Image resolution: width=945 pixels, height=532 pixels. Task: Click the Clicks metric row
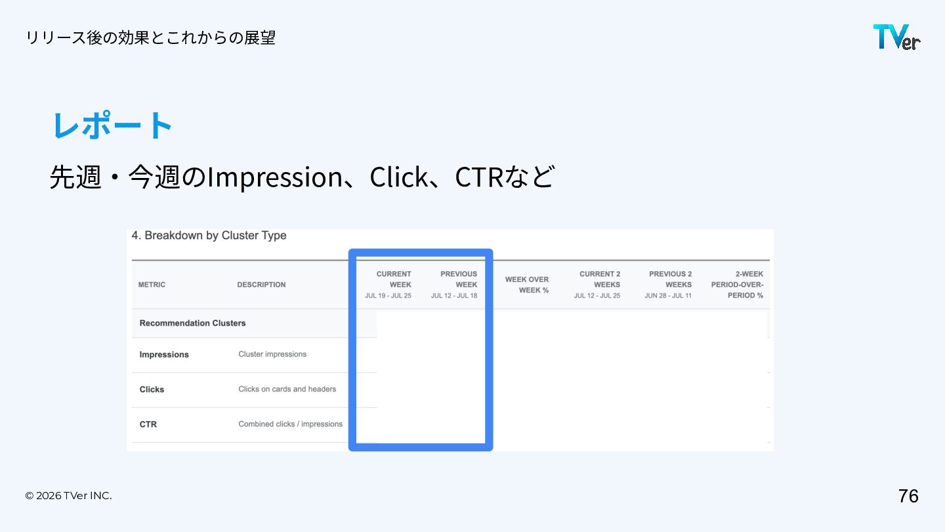254,389
